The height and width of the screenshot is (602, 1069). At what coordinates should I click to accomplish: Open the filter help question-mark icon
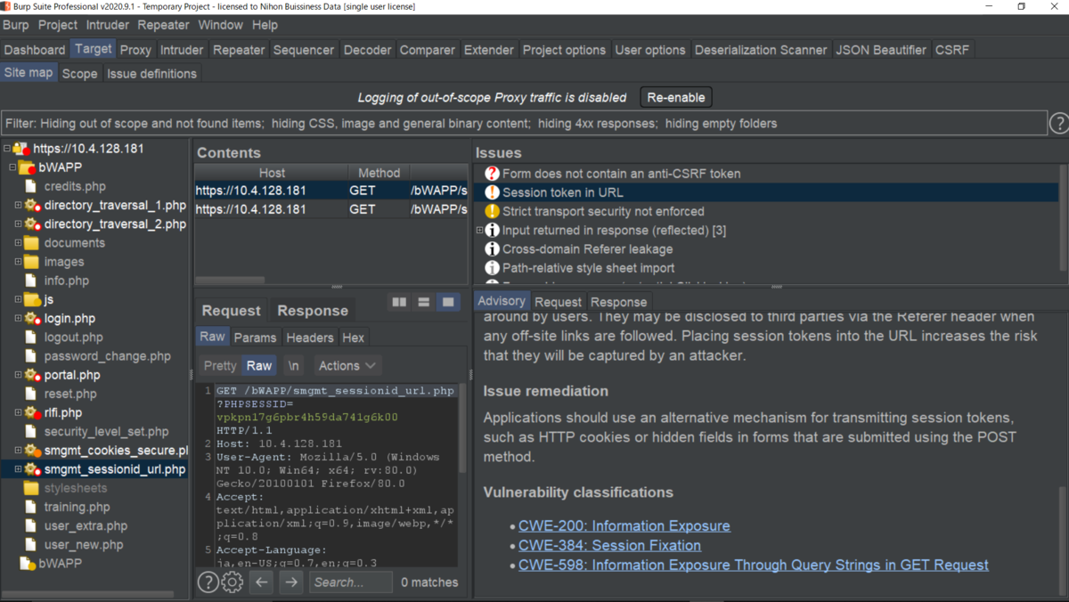click(x=1058, y=124)
